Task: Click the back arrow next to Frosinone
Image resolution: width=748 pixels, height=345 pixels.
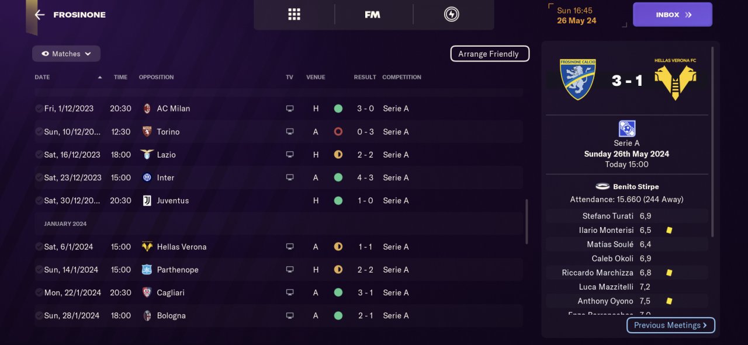Action: pyautogui.click(x=40, y=15)
